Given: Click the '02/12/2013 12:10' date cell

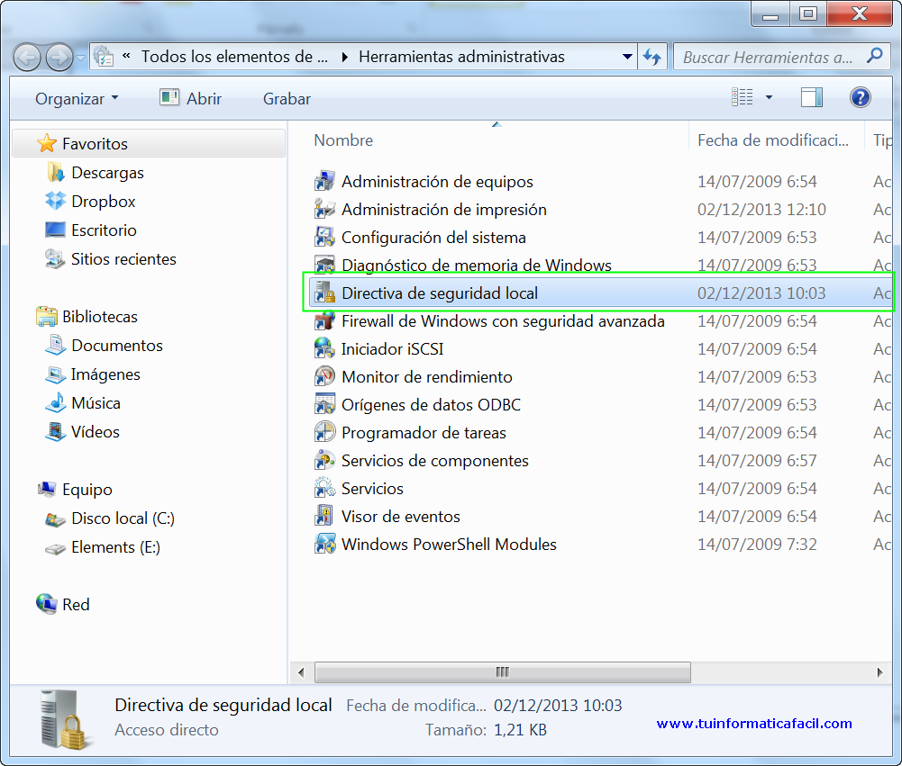Looking at the screenshot, I should 761,210.
